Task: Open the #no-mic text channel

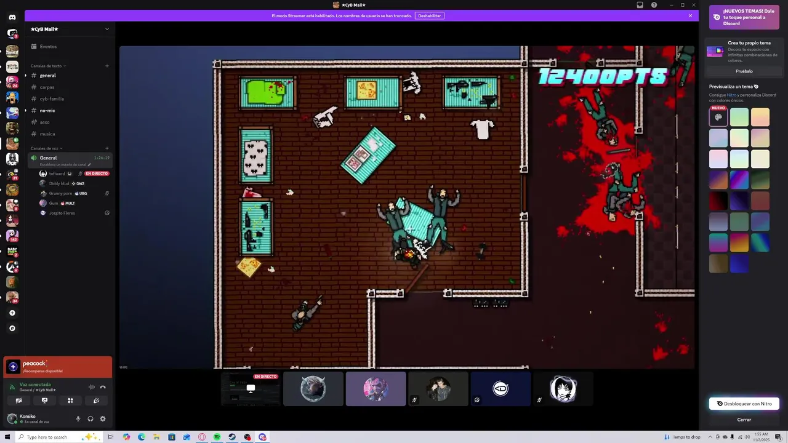Action: point(70,111)
